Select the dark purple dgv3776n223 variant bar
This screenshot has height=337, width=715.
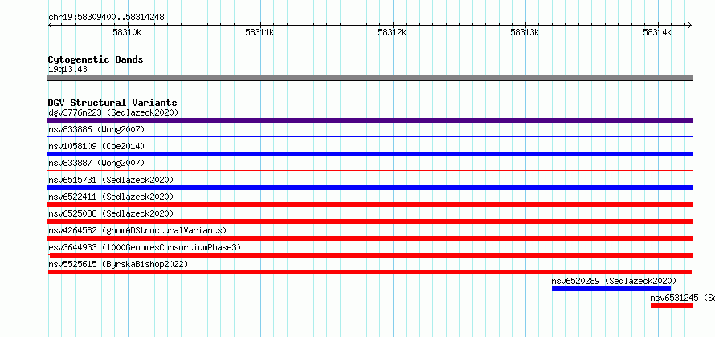click(x=370, y=120)
